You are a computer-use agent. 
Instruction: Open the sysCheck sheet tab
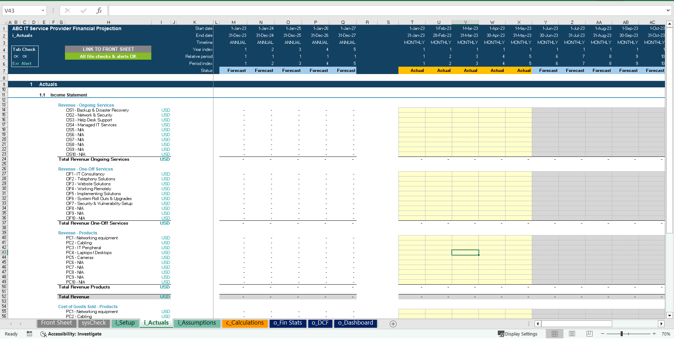(93, 323)
